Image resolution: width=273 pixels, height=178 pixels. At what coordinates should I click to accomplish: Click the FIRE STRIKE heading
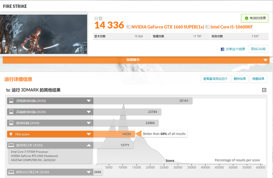(15, 6)
